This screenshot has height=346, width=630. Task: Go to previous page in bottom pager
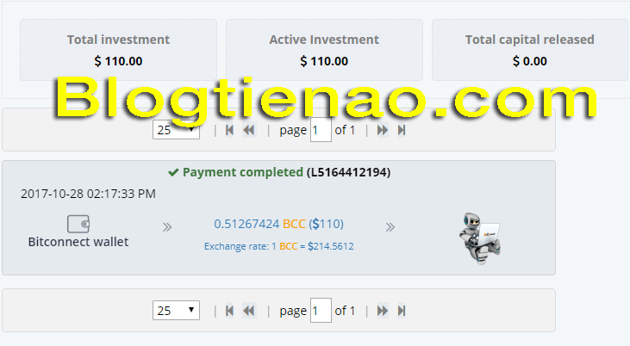pyautogui.click(x=249, y=311)
